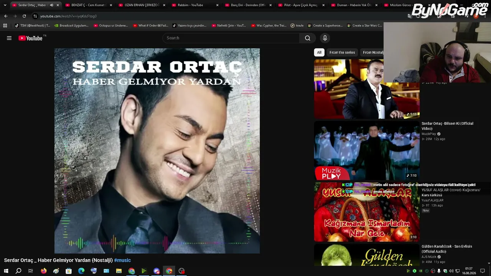Click the Serdar Ortaç video player area
The height and width of the screenshot is (276, 491).
157,151
